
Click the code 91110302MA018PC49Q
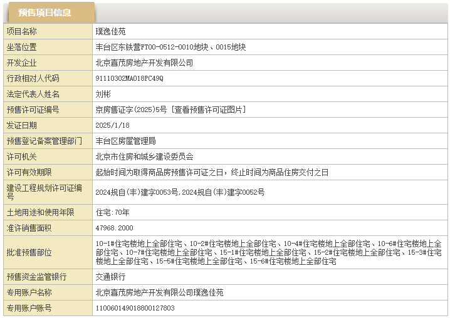128,78
